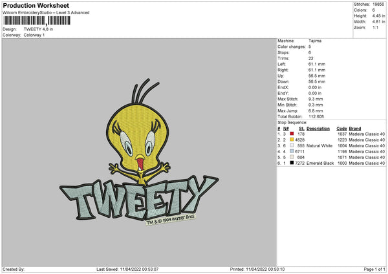Click the 'Emerald Black' description text
The image size is (388, 274).
pos(320,163)
